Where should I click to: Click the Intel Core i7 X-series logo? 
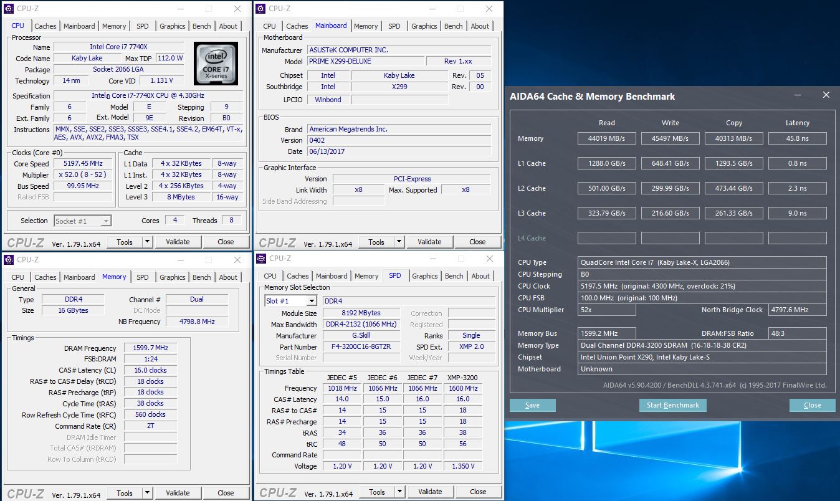pos(216,64)
